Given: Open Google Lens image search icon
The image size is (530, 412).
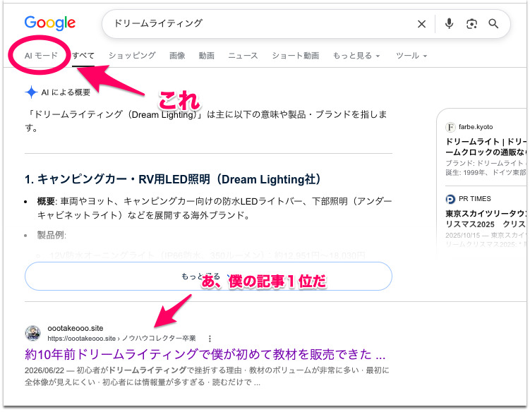Looking at the screenshot, I should click(x=471, y=24).
